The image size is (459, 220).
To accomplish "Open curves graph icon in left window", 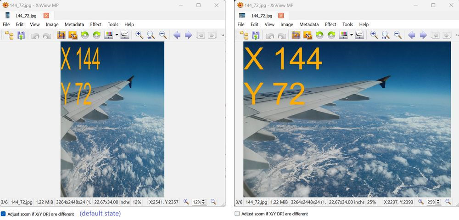I will [x=125, y=35].
